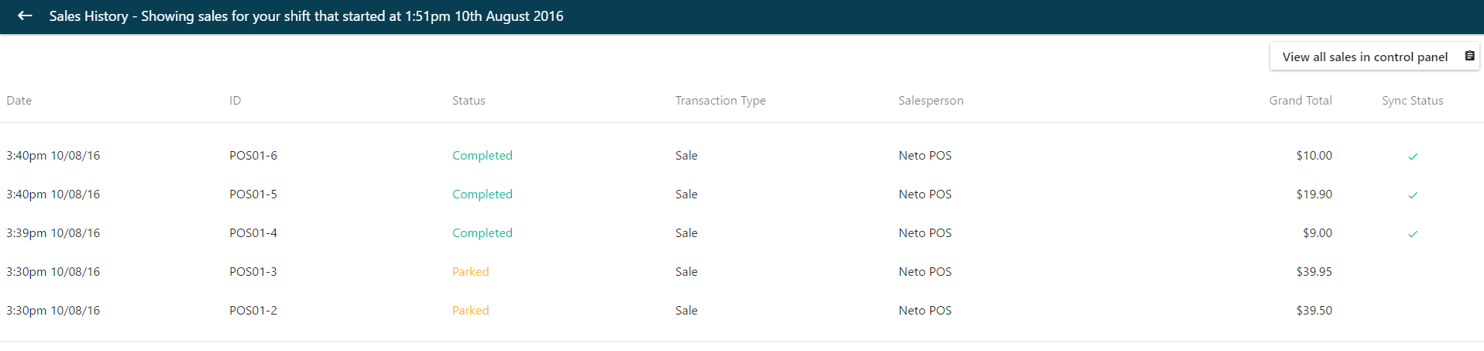The height and width of the screenshot is (351, 1484).
Task: Click the Transaction Type column header
Action: pos(720,101)
